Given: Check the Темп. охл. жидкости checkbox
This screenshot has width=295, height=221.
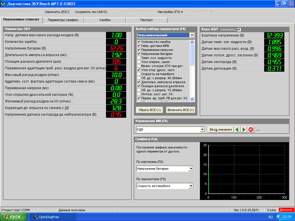Looking at the screenshot, I should coord(139,58).
